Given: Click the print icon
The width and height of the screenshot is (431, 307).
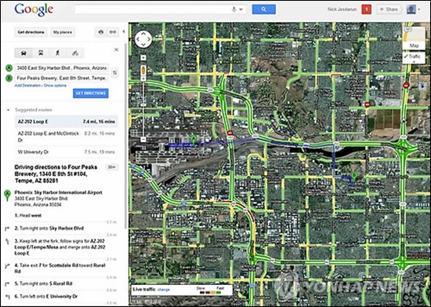Looking at the screenshot, I should pyautogui.click(x=101, y=32).
